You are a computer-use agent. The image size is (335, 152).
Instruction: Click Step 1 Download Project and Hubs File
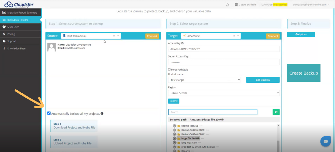point(74,126)
